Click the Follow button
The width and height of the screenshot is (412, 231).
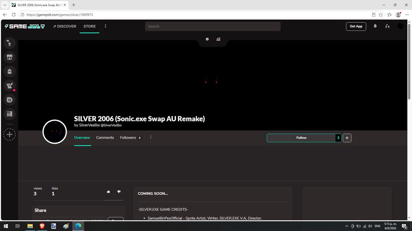[301, 138]
